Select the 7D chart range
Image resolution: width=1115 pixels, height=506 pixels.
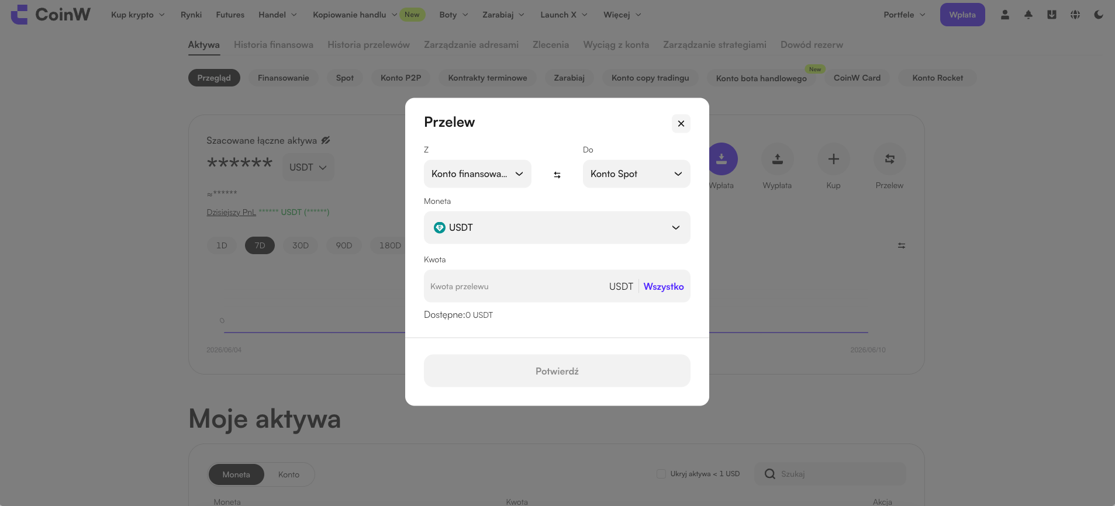[260, 245]
